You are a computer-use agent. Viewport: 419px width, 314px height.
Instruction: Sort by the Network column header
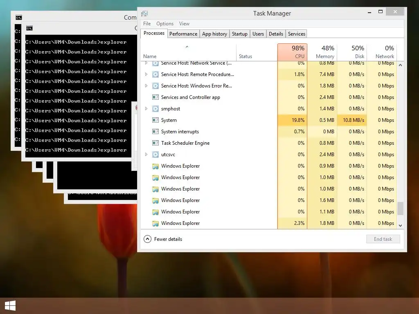coord(382,52)
